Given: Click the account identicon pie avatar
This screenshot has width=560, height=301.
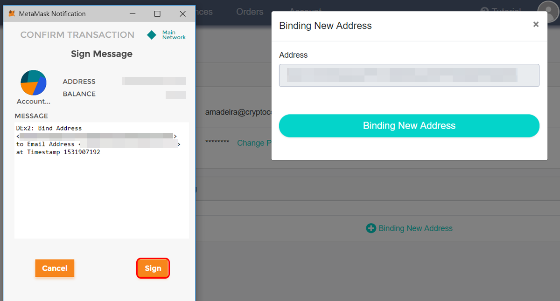Looking at the screenshot, I should point(33,83).
